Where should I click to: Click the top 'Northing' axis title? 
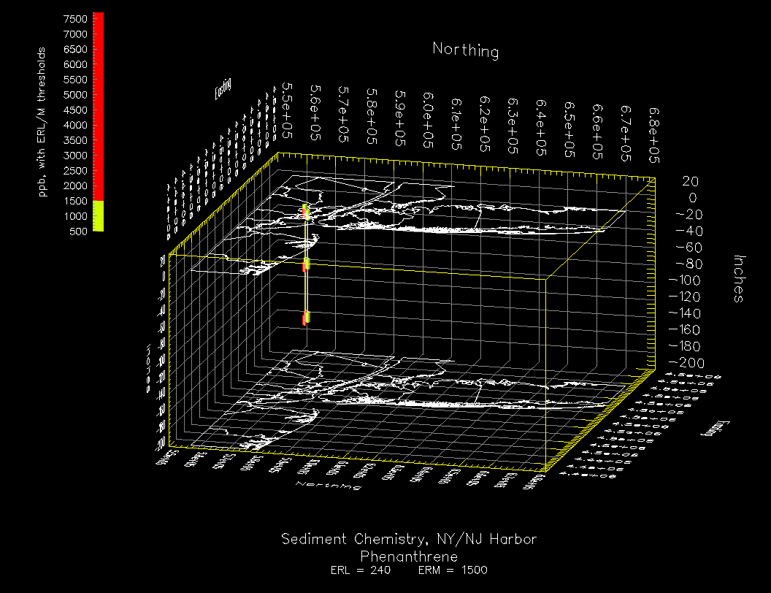coord(466,50)
